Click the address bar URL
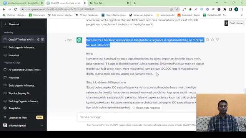The height and width of the screenshot is (138, 246). coord(60,9)
